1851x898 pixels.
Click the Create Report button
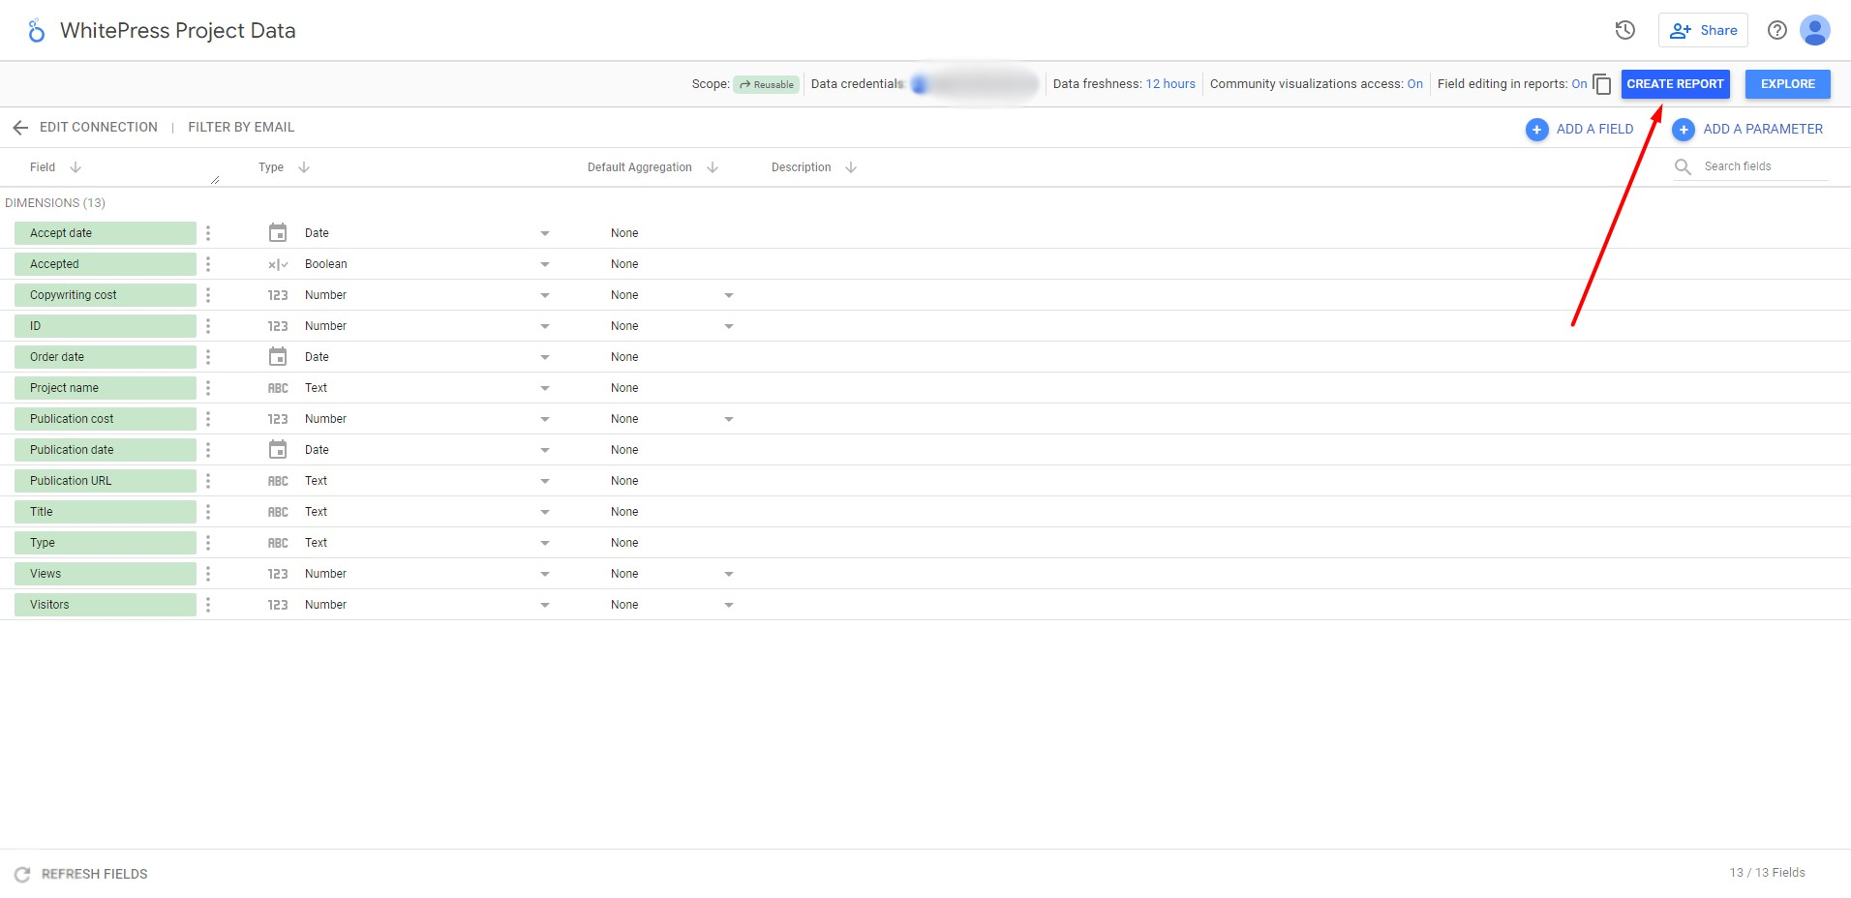pos(1675,84)
